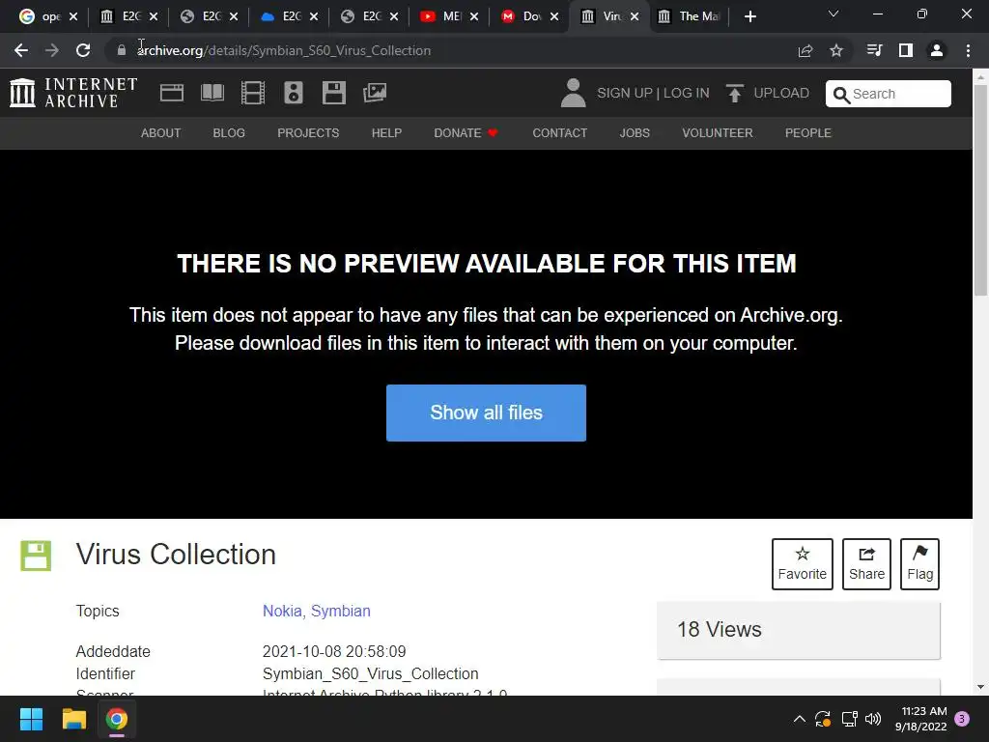Open the Nokia topic link
Screen dimensions: 989x742
[x=282, y=611]
